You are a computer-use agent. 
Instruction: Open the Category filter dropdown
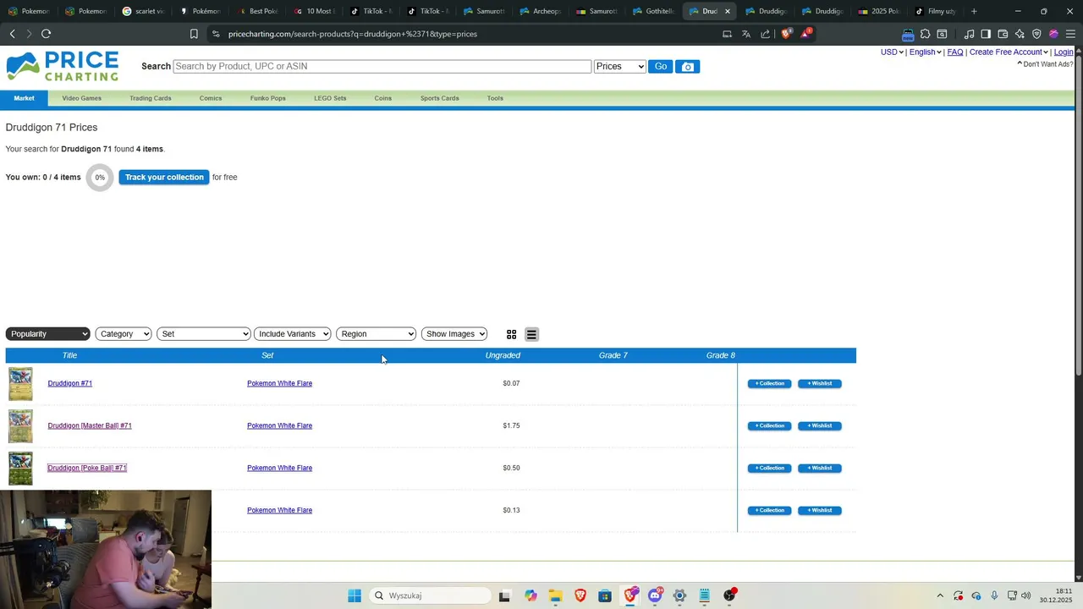[124, 334]
